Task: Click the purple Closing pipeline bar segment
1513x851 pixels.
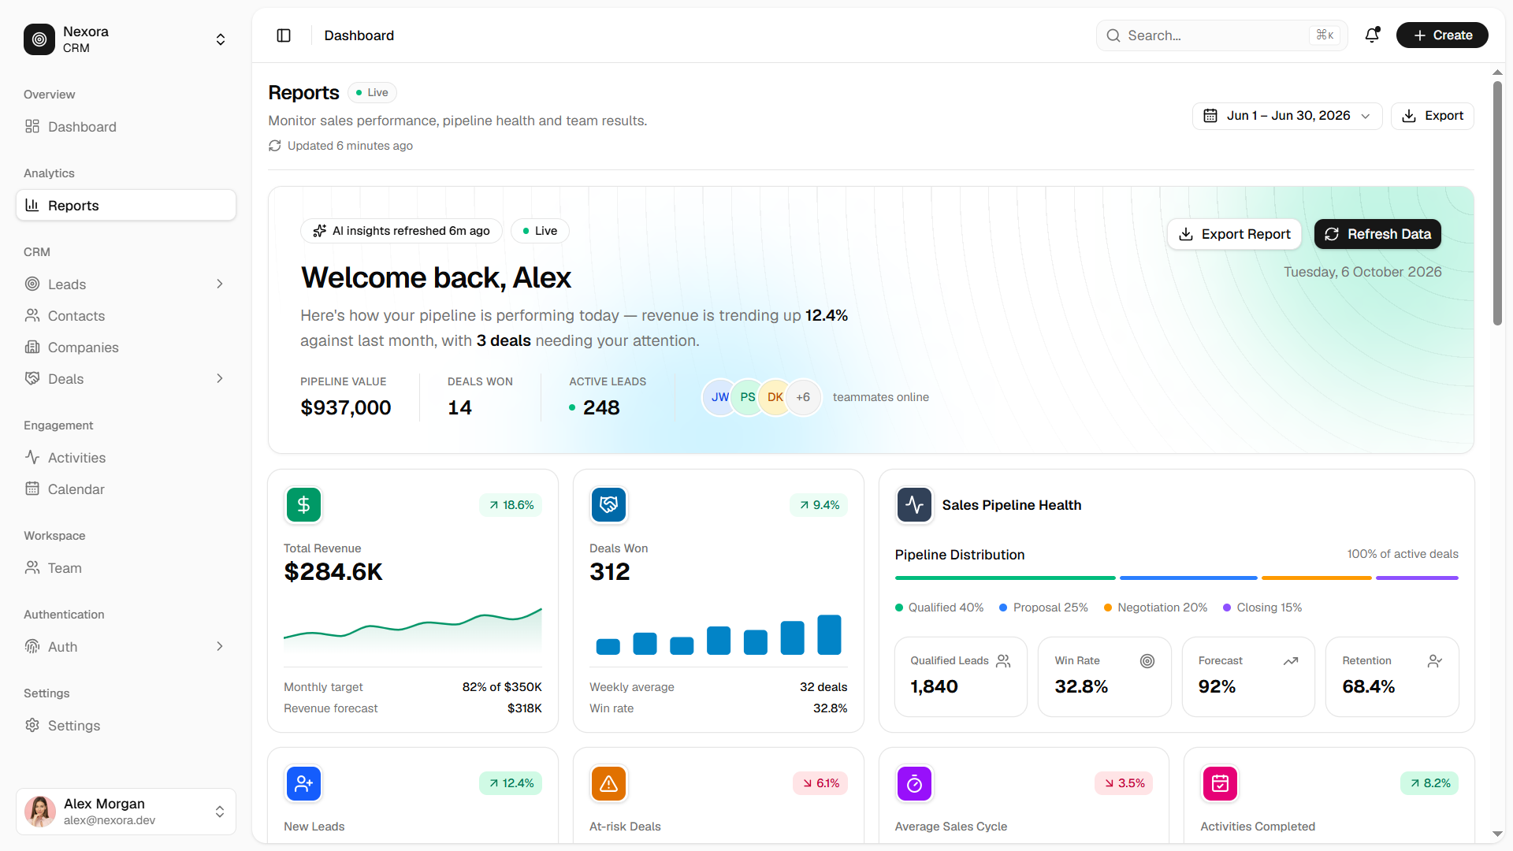Action: pyautogui.click(x=1417, y=578)
